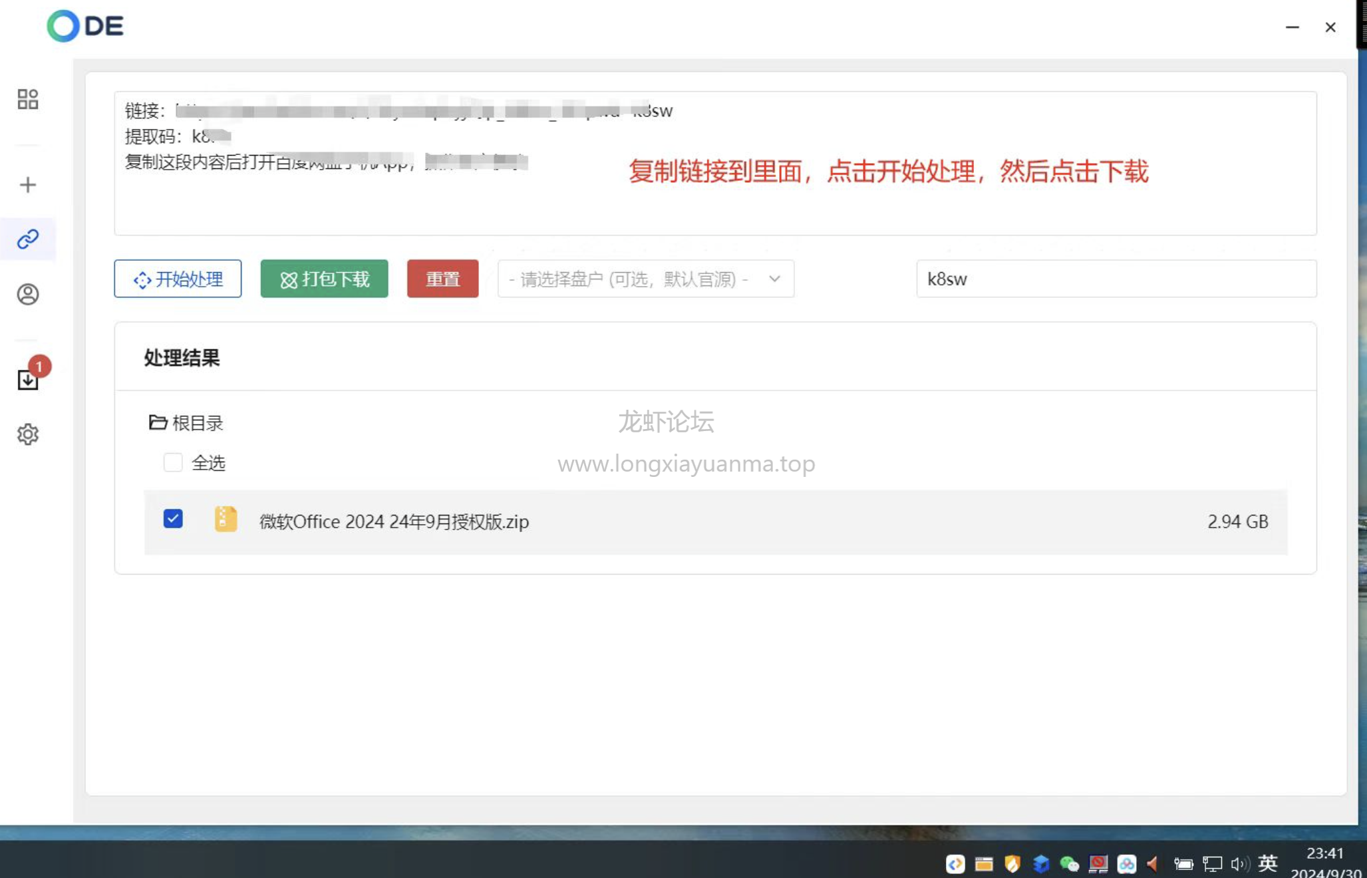Close the ODE window

1330,27
